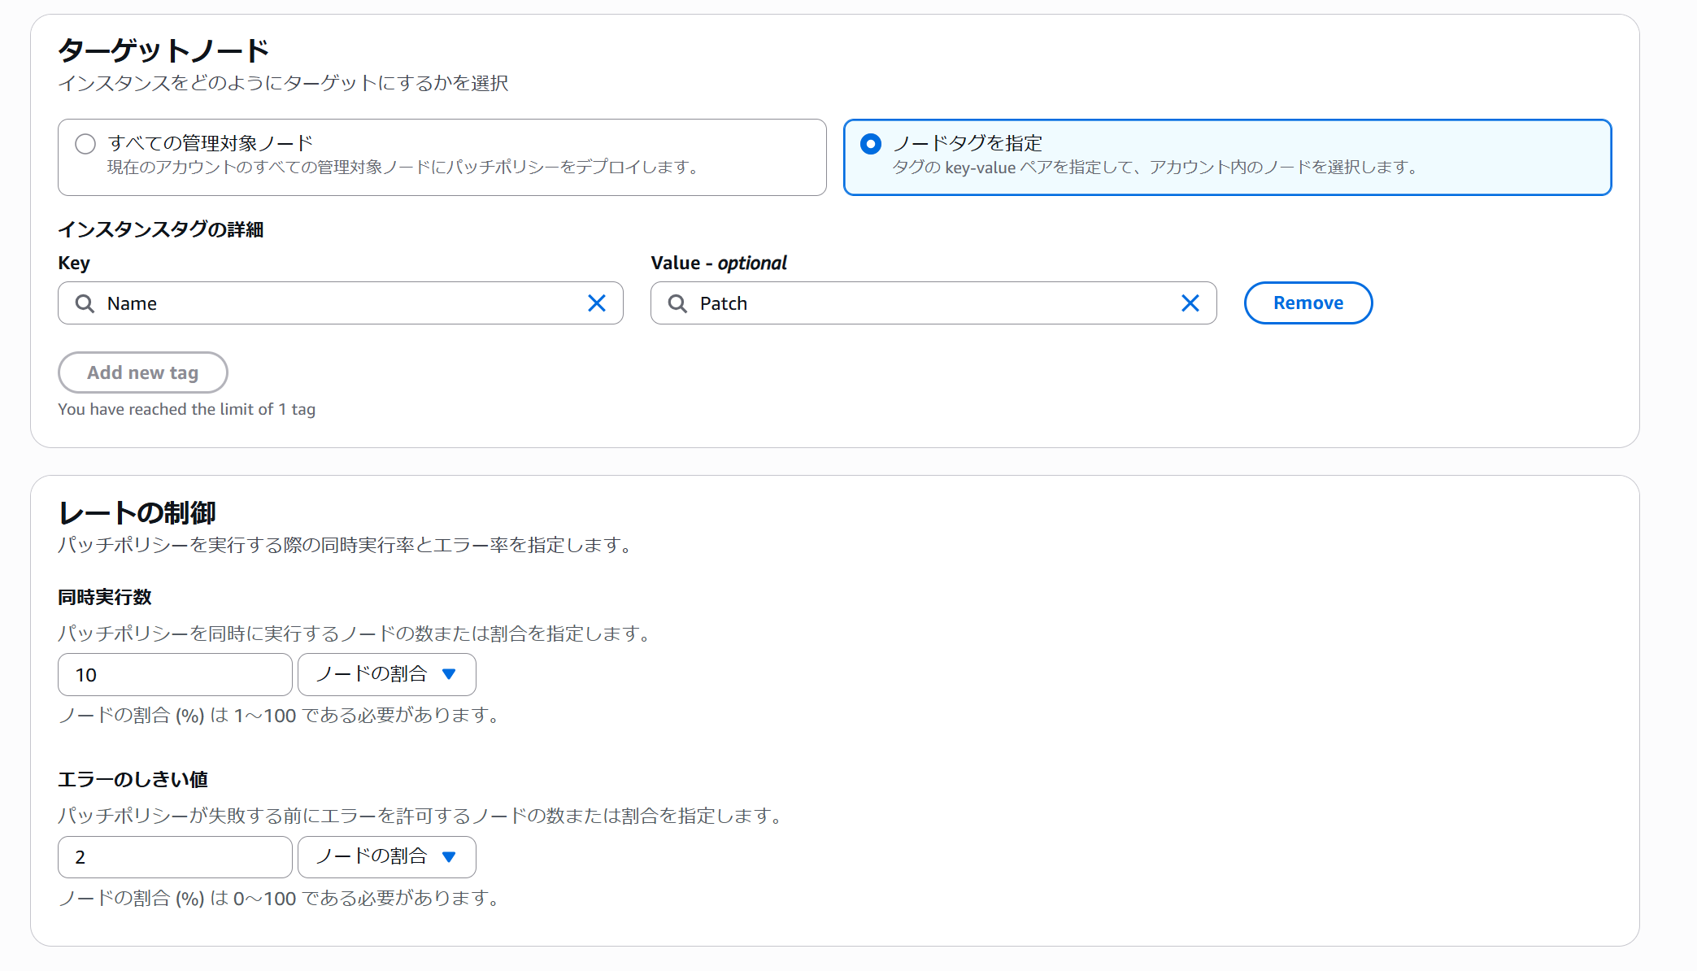Click the すべての管理対象ノード option card
Screen dimensions: 1697x971
click(442, 157)
